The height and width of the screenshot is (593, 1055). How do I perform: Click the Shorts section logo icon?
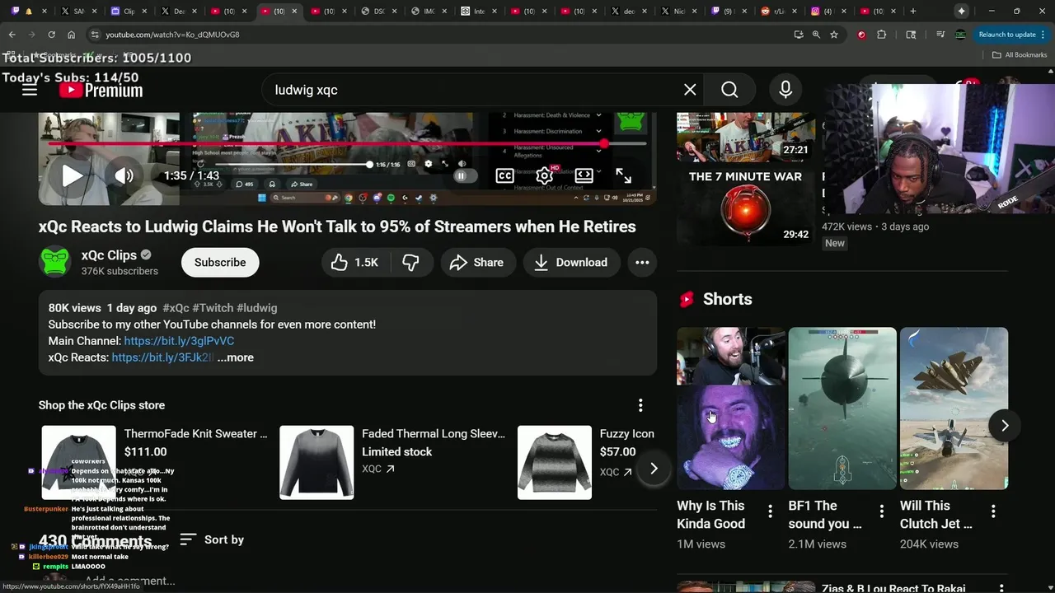(687, 300)
